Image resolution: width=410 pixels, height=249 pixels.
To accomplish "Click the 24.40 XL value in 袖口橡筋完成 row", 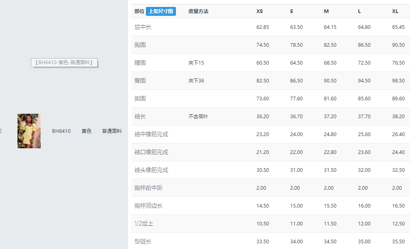I will point(398,152).
